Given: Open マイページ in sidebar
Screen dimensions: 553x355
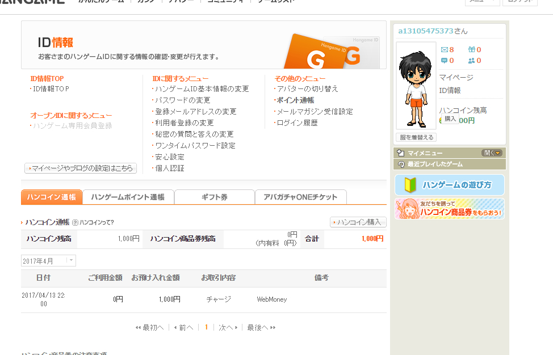Looking at the screenshot, I should [456, 78].
